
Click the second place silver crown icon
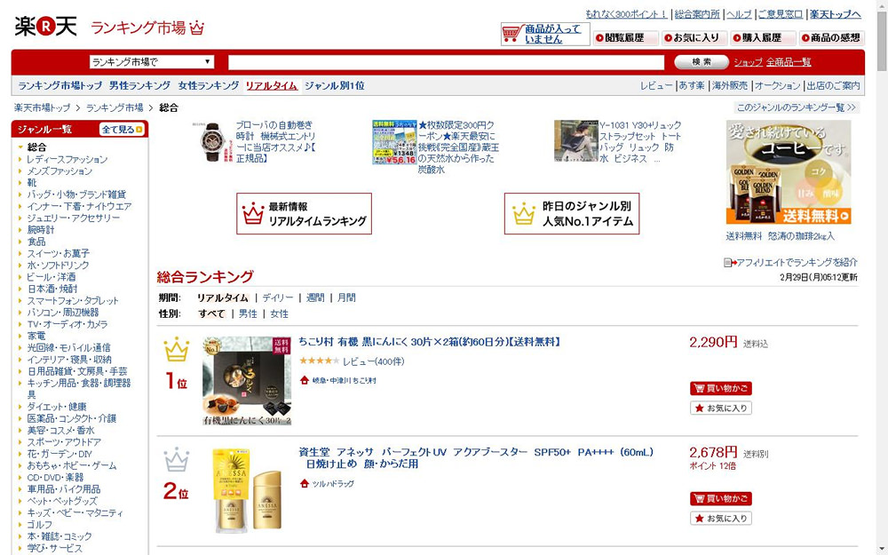coord(176,460)
